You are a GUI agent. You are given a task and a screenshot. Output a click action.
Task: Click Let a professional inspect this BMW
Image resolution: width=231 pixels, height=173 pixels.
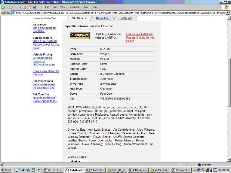(x=44, y=86)
